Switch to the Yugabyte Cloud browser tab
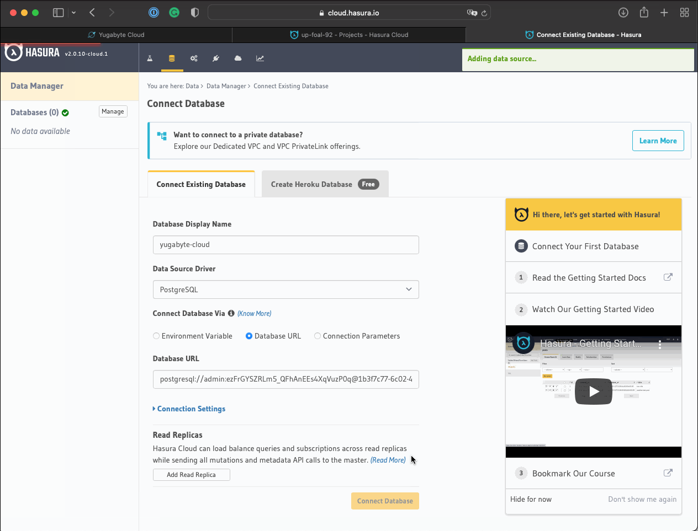This screenshot has height=531, width=698. (117, 35)
